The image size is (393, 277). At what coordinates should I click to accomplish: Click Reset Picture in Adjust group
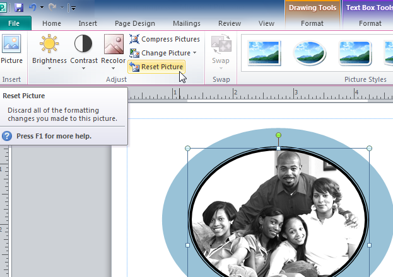(x=156, y=67)
